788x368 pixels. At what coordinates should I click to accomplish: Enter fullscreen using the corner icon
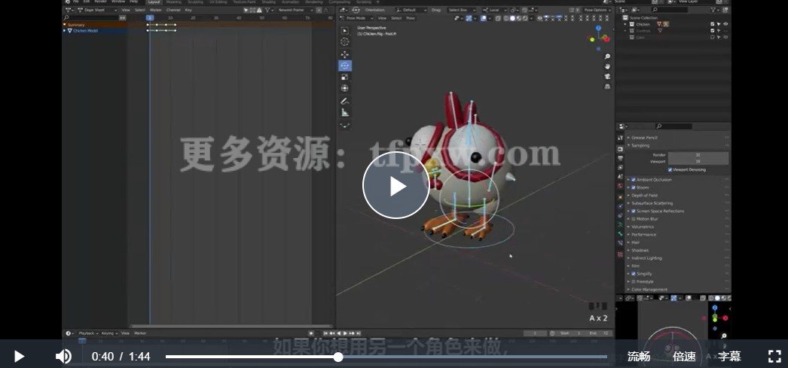pyautogui.click(x=774, y=357)
